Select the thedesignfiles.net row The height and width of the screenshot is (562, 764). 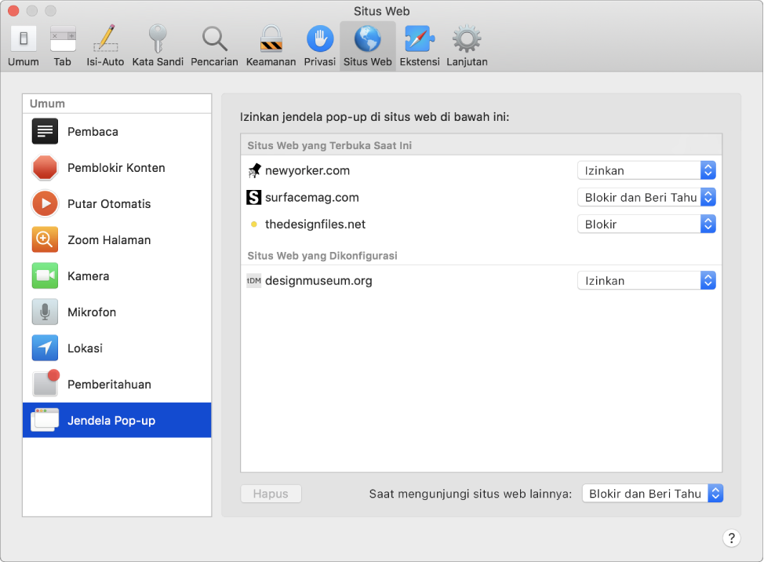481,224
